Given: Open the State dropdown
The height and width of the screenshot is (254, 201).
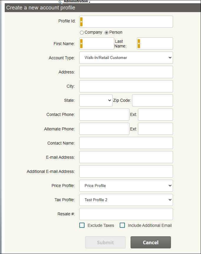Looking at the screenshot, I should click(96, 101).
